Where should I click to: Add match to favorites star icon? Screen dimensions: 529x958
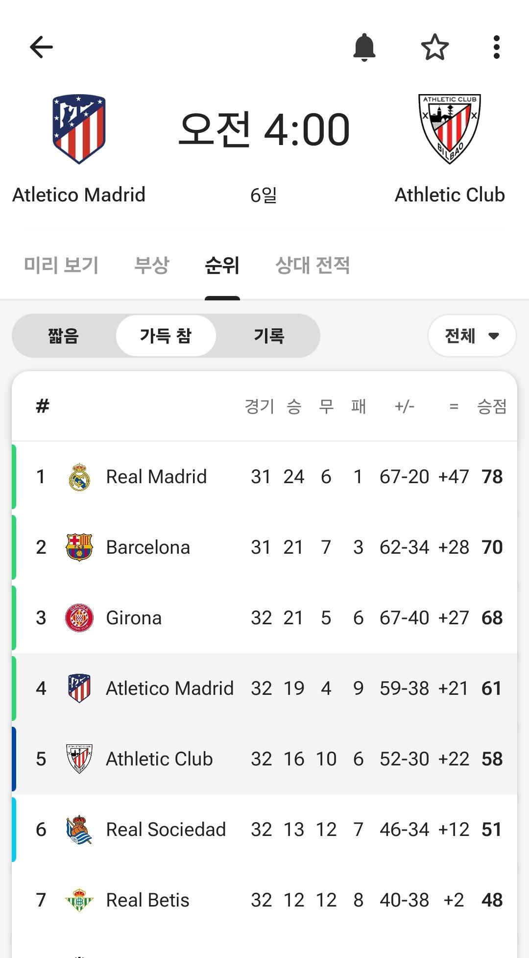click(435, 47)
